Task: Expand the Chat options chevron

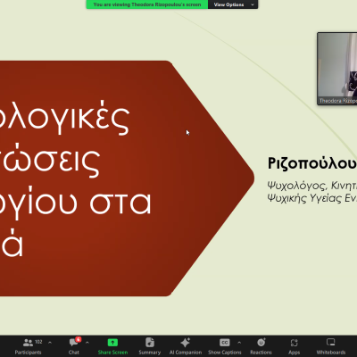Action: tap(87, 343)
